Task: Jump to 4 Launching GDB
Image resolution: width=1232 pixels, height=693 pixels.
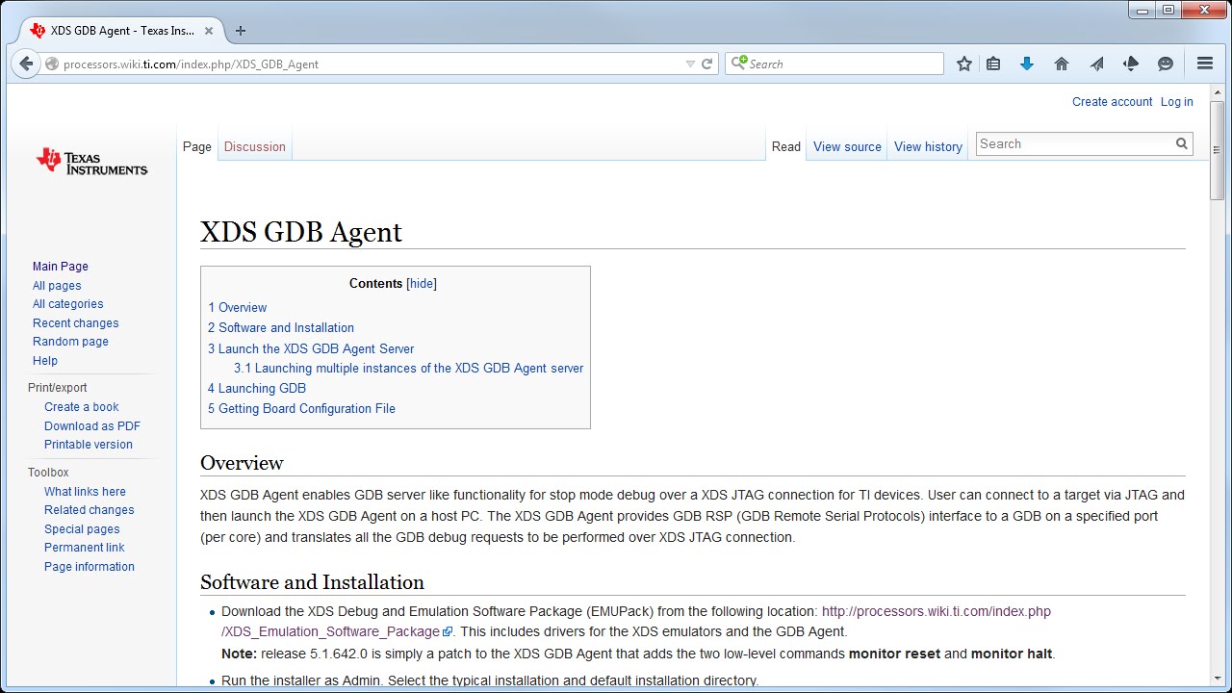Action: (257, 389)
